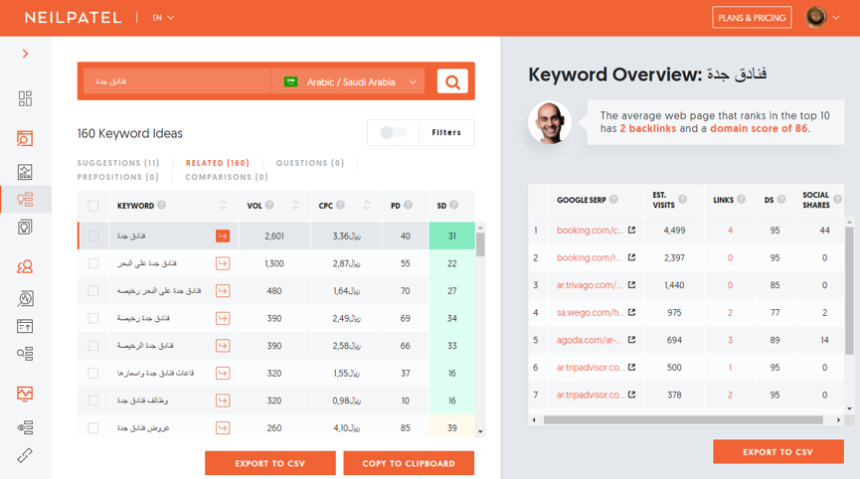
Task: Open the dashboard icon in the sidebar
Action: 25,98
